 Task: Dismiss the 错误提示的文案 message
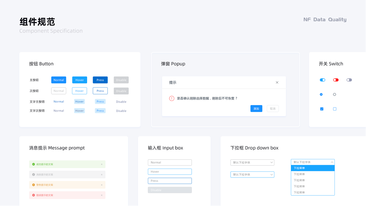tap(102, 195)
